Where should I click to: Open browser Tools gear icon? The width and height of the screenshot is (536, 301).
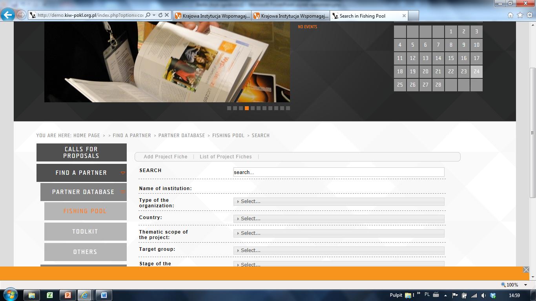530,15
